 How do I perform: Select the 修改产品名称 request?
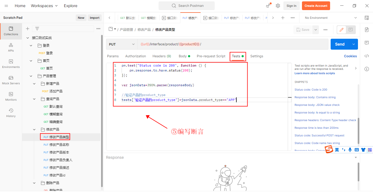pos(59,145)
